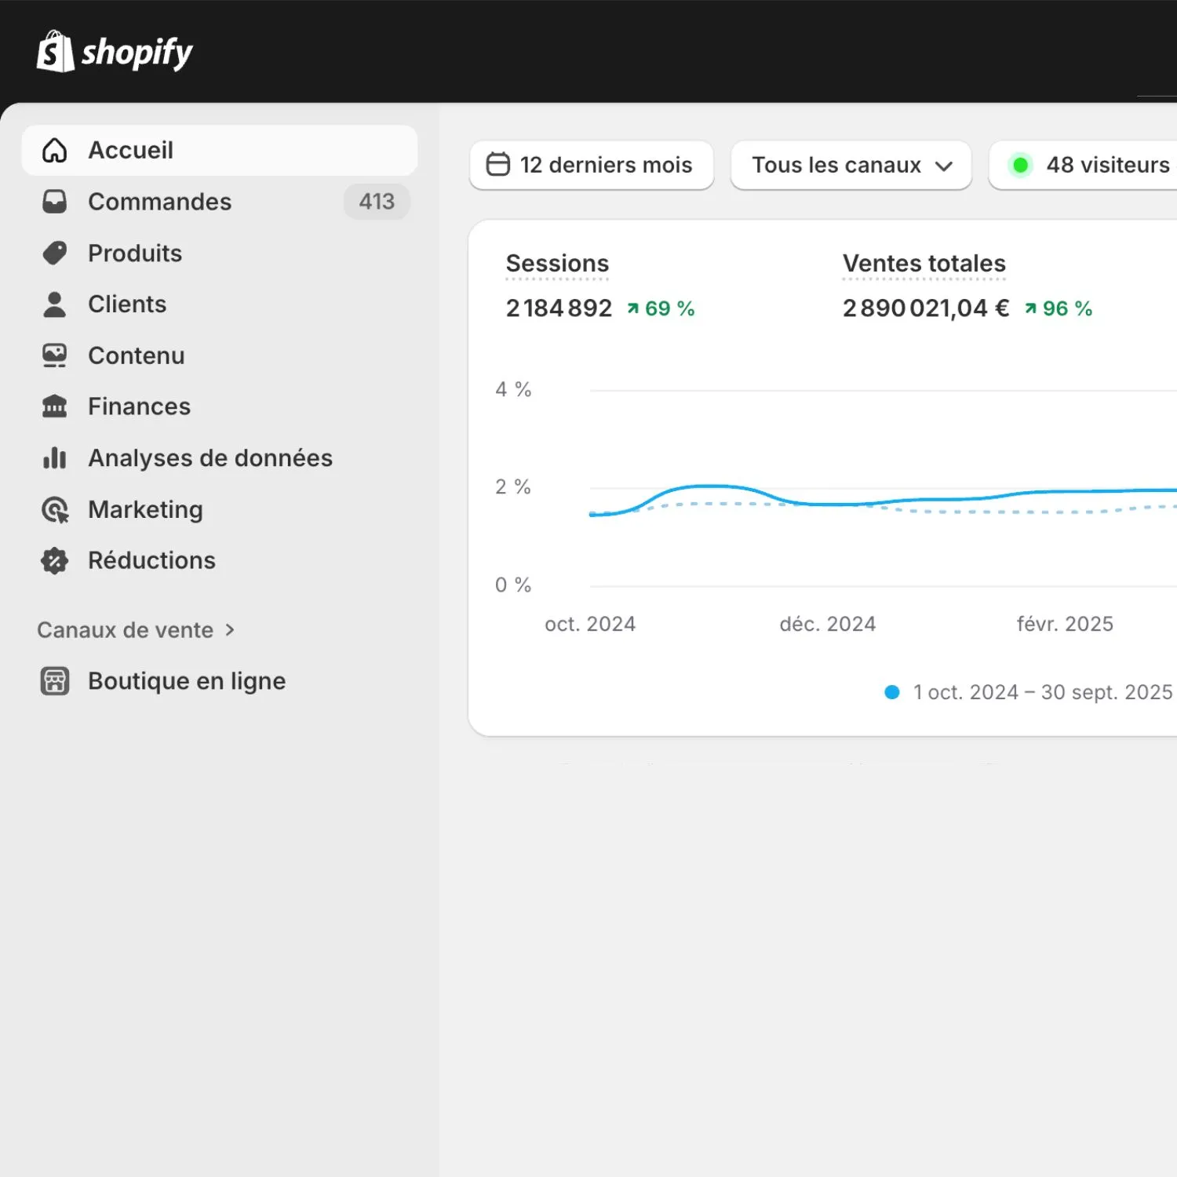Select Clients in the sidebar

click(x=220, y=304)
